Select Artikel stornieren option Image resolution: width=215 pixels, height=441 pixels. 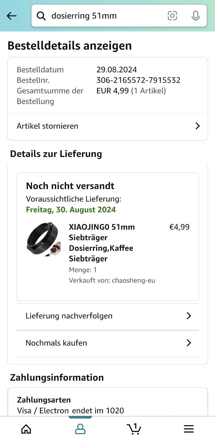coord(48,126)
